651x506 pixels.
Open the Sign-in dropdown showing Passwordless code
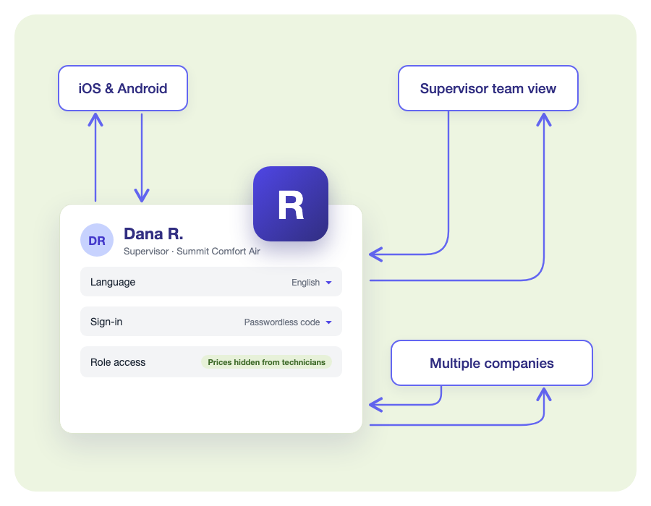[x=211, y=322]
